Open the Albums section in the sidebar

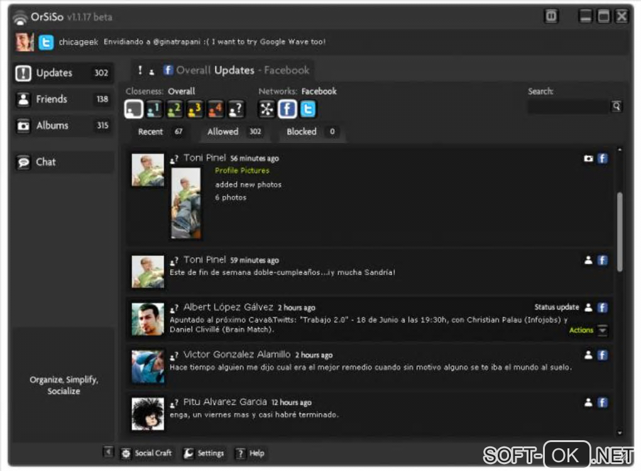[63, 126]
